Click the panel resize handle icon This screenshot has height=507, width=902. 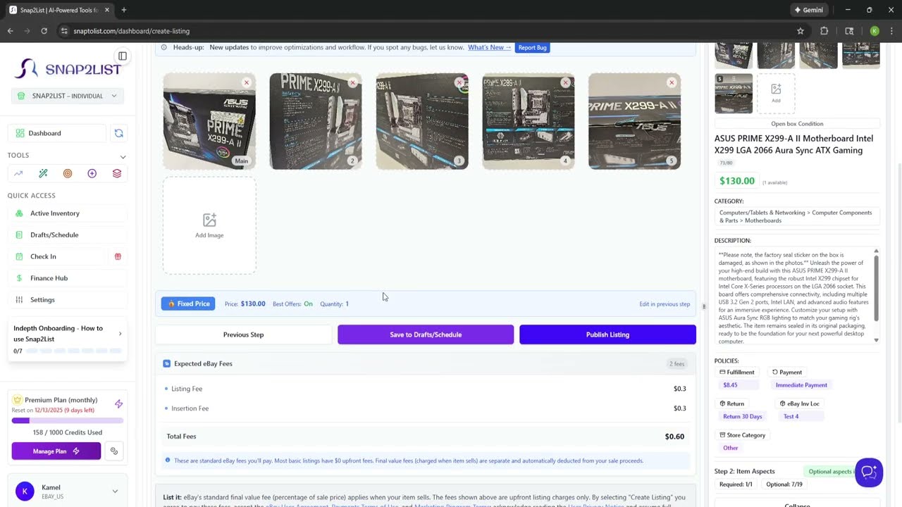pos(703,306)
